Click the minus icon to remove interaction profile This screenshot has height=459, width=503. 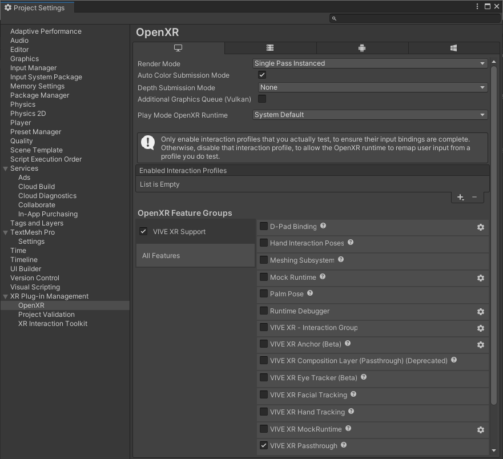474,197
